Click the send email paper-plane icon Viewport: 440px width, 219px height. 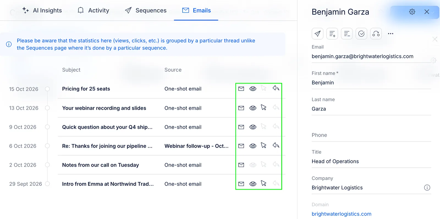(x=317, y=34)
